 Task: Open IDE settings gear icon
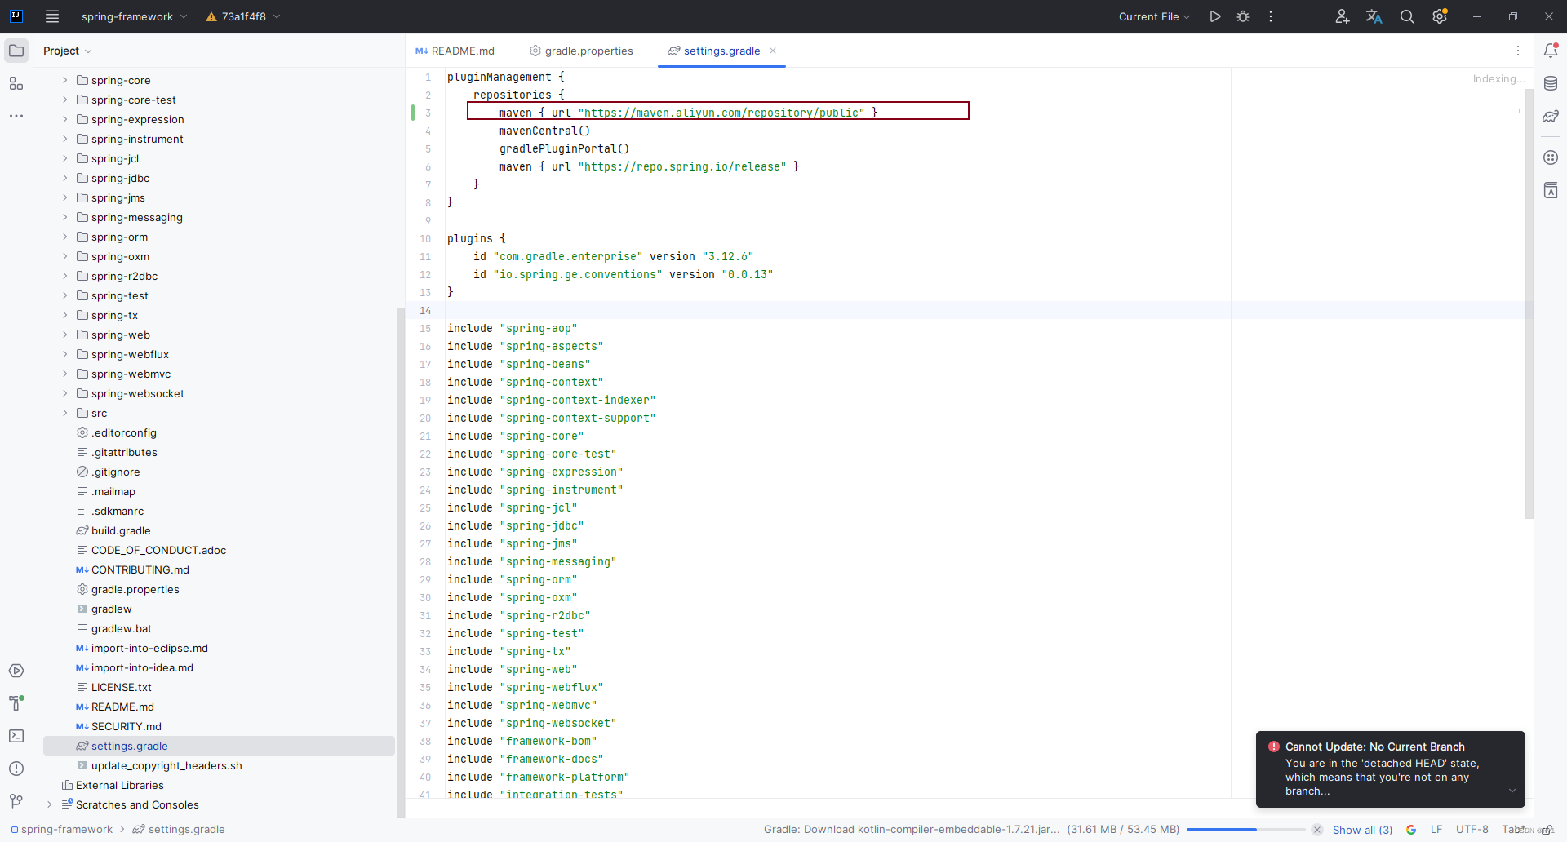tap(1440, 16)
